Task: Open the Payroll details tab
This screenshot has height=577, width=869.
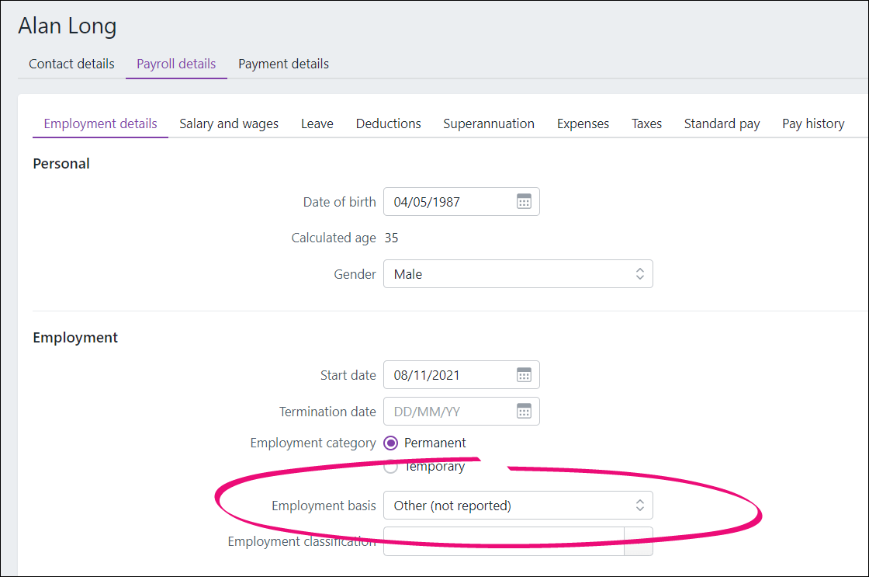Action: click(176, 64)
